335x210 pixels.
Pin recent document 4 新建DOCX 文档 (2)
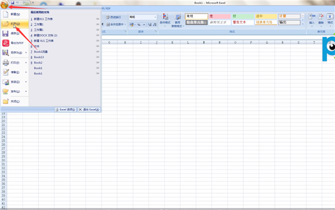(x=98, y=36)
